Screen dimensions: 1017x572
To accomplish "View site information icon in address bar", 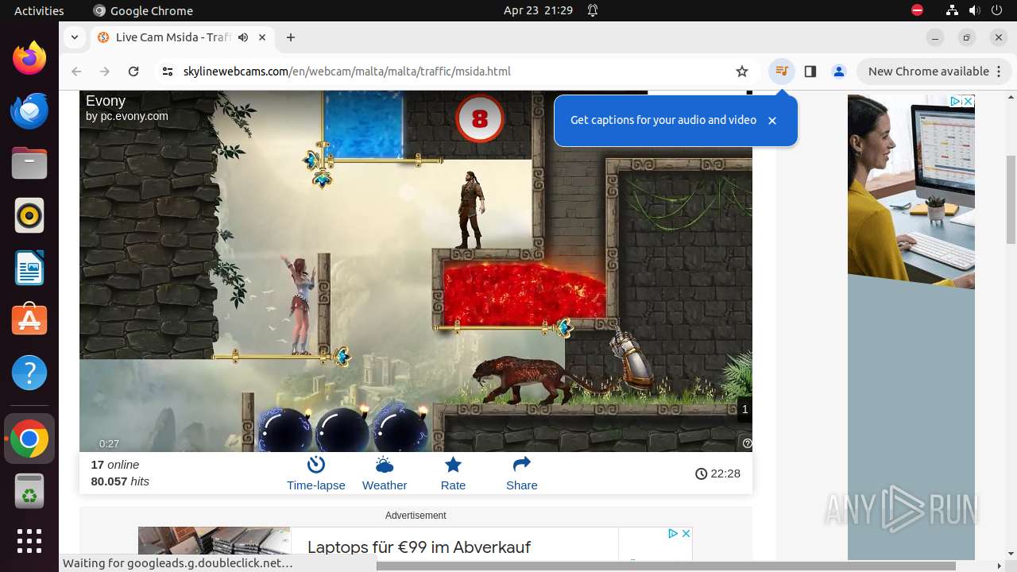I will pyautogui.click(x=167, y=71).
